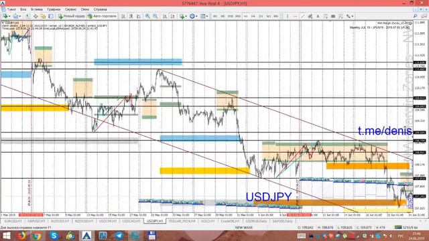Click the NEW WAVE profile status field
Screen dimensions: 429x241
pyautogui.click(x=243, y=228)
